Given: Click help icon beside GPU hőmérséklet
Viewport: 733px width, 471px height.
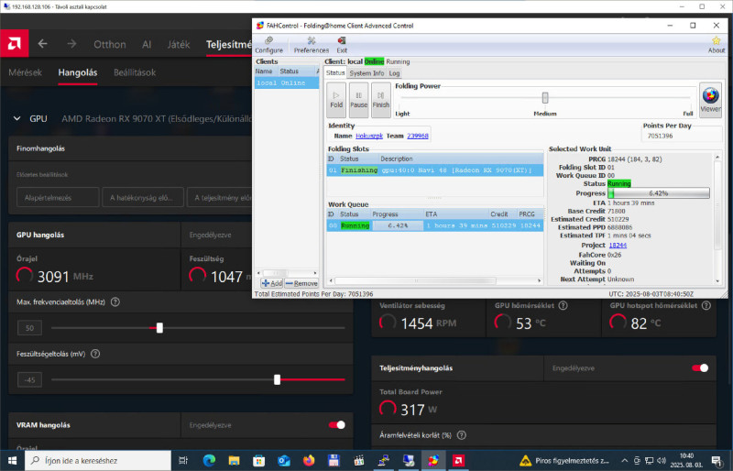Looking at the screenshot, I should pyautogui.click(x=563, y=305).
